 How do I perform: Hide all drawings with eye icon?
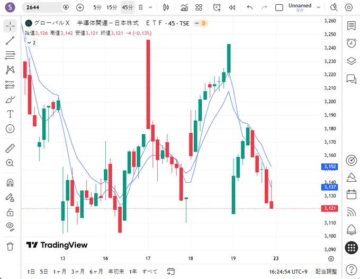click(x=10, y=226)
